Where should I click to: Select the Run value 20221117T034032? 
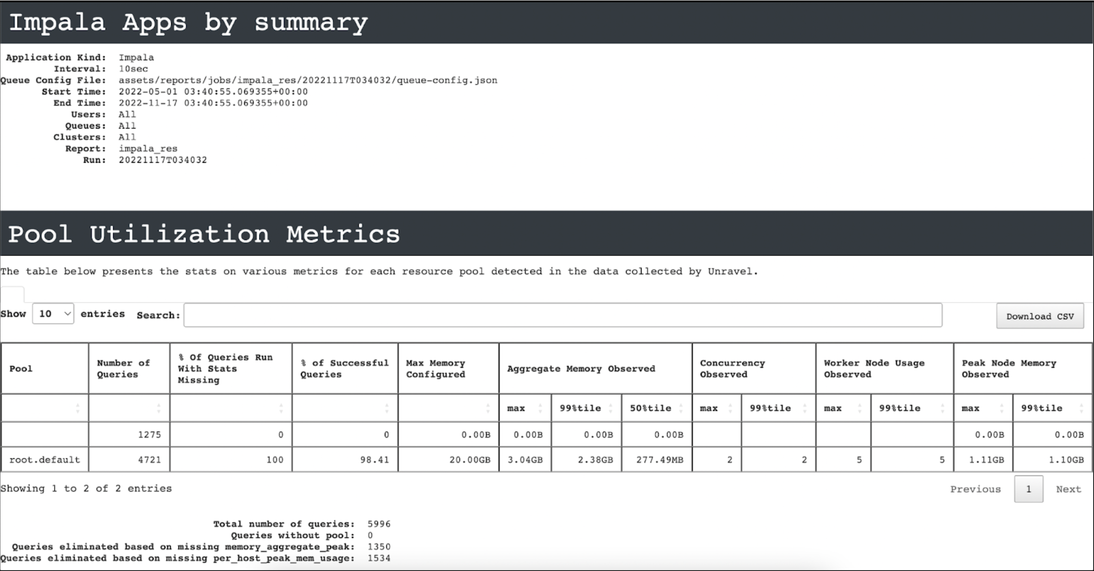(163, 160)
